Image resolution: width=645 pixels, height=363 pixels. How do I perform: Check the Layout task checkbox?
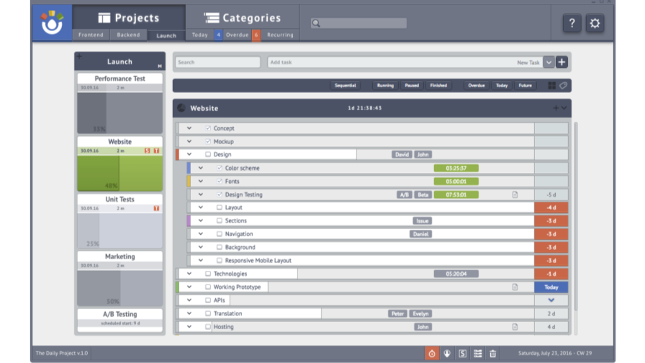[220, 207]
